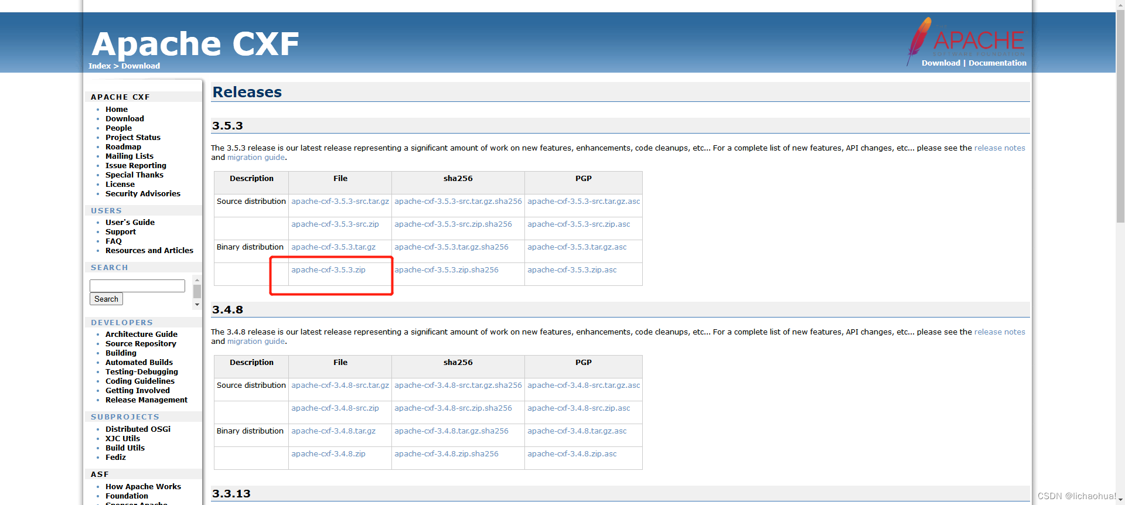This screenshot has height=505, width=1125.
Task: Open Distributed OSGi subproject link
Action: tap(138, 429)
